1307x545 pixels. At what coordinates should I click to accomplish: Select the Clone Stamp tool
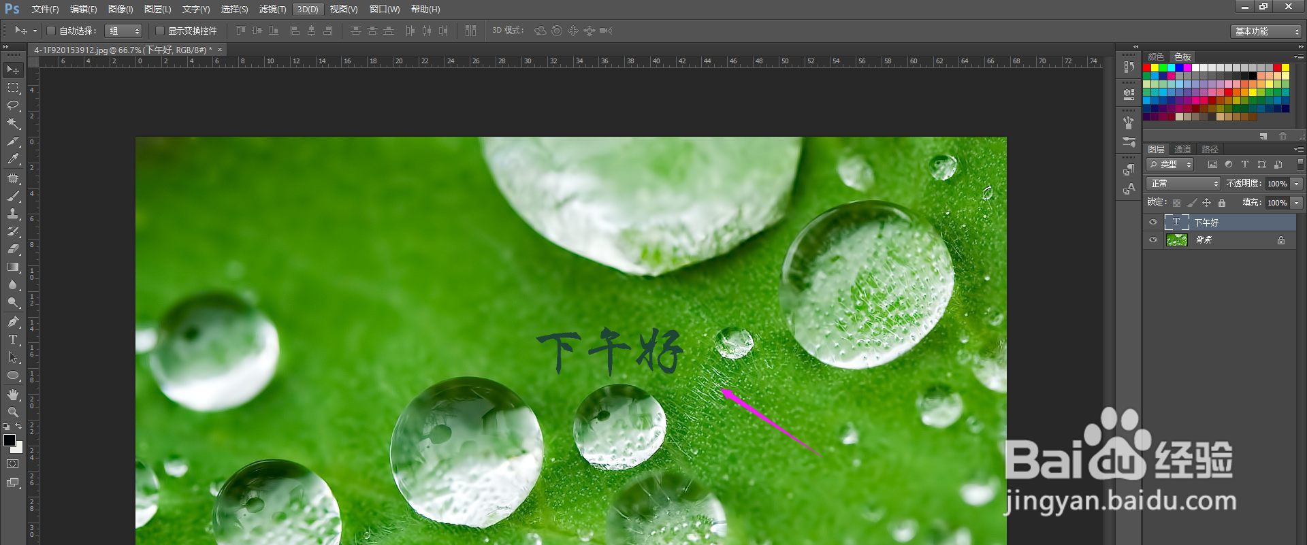[x=13, y=214]
